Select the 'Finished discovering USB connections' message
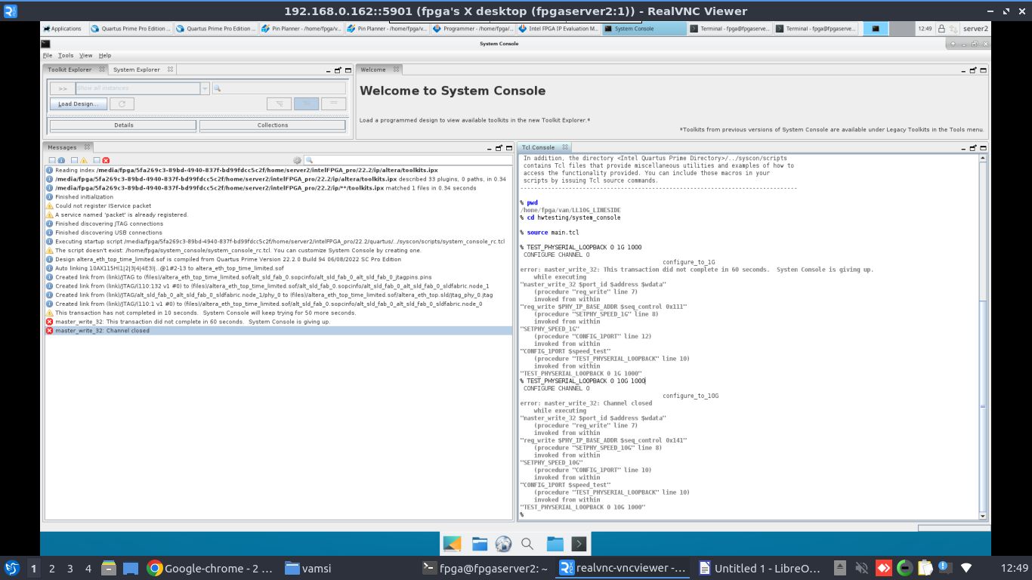 tap(279, 233)
